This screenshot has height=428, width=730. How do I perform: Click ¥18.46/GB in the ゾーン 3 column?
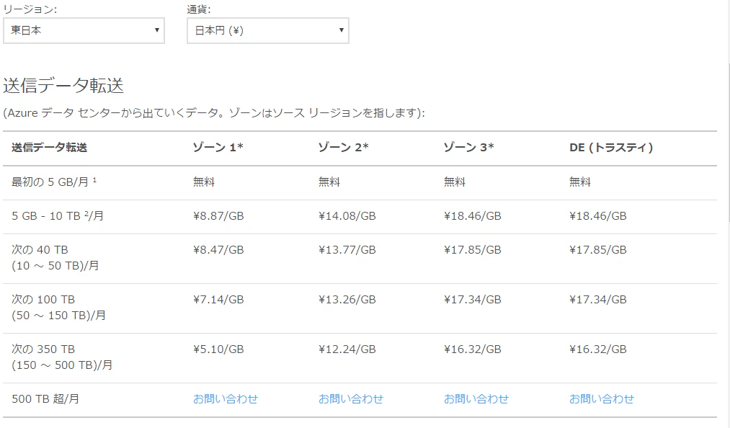(x=472, y=216)
